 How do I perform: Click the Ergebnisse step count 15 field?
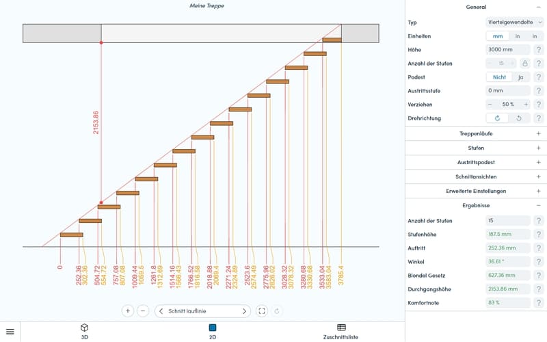coord(507,220)
